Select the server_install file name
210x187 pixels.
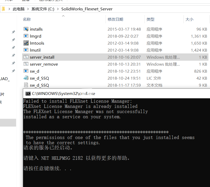tap(42, 57)
